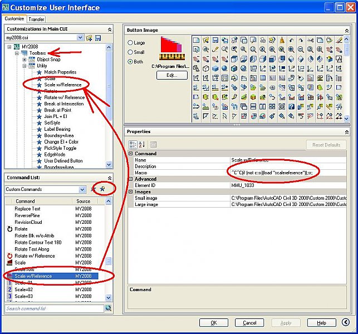358x334 pixels.
Task: Select Scale w/Reference in the Utility tree
Action: pos(62,85)
